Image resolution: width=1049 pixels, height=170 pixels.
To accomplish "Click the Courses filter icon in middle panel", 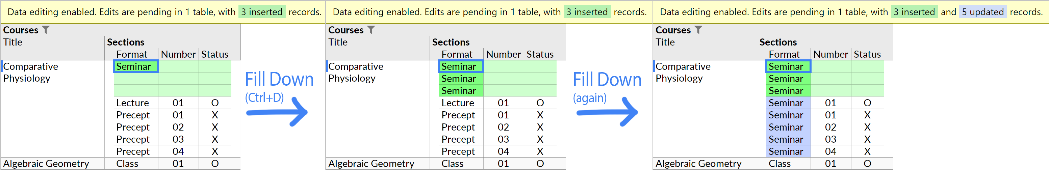I will point(371,30).
